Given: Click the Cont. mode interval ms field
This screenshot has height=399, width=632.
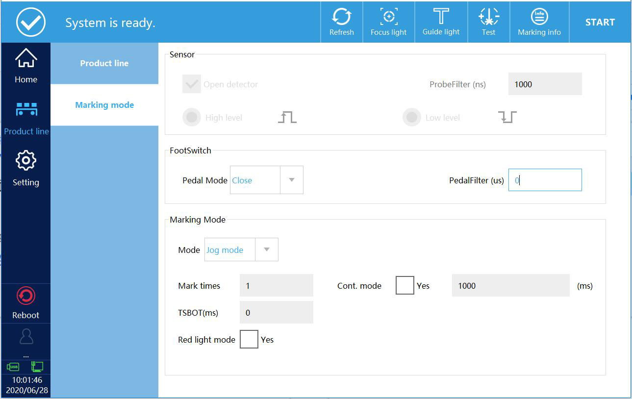Looking at the screenshot, I should [x=511, y=285].
